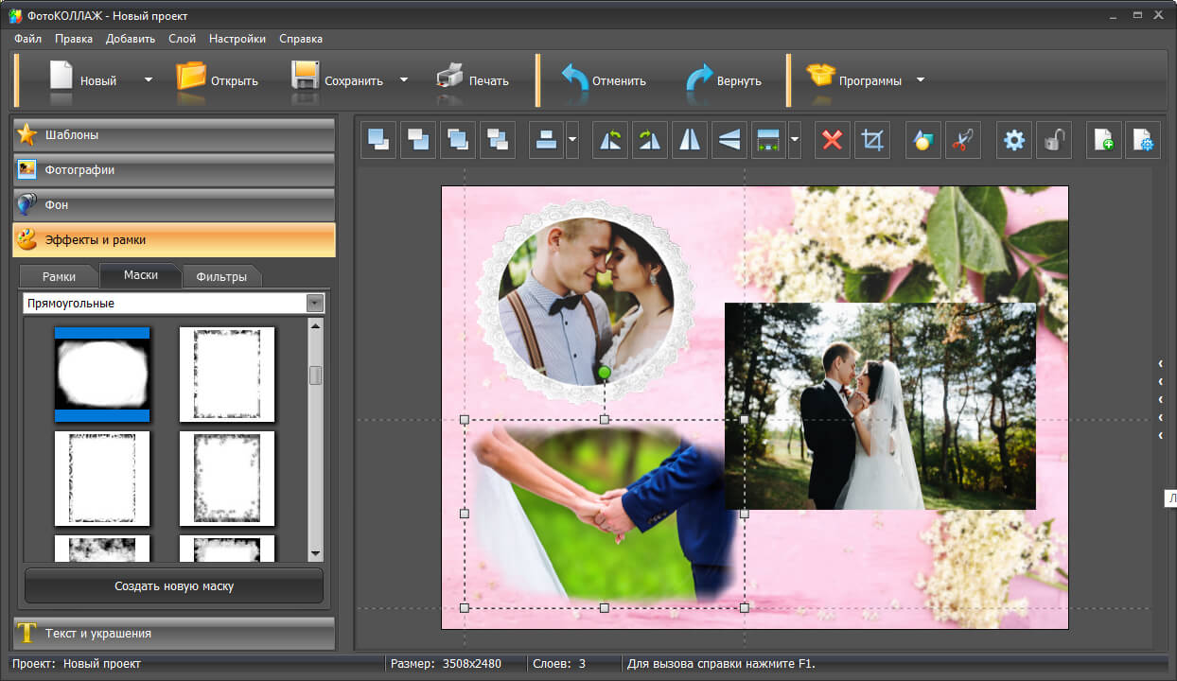
Task: Select the Маски tab
Action: pyautogui.click(x=140, y=275)
